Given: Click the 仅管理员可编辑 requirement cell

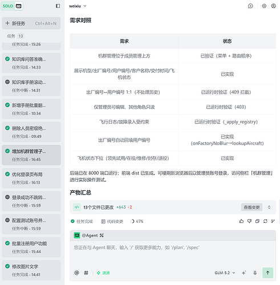Looking at the screenshot, I should tap(124, 107).
